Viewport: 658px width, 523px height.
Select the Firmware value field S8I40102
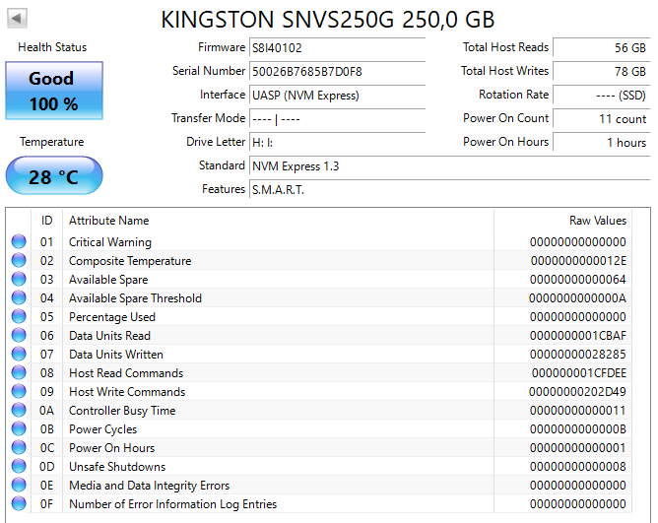click(337, 47)
